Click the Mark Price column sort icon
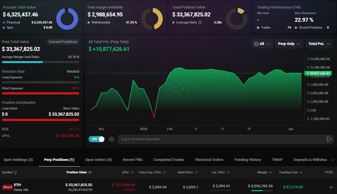337x194 pixels. click(196, 173)
